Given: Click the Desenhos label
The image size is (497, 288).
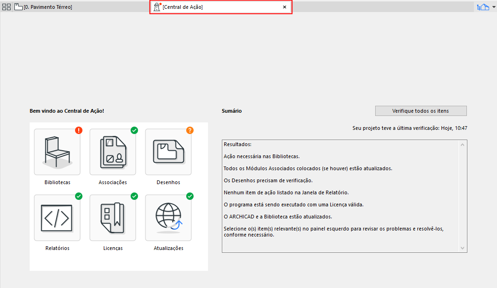Looking at the screenshot, I should tap(168, 182).
